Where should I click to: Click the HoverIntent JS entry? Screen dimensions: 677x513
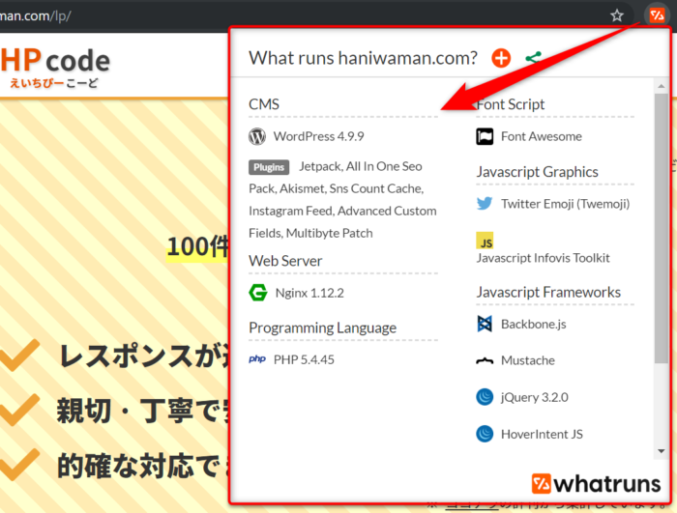tap(542, 434)
